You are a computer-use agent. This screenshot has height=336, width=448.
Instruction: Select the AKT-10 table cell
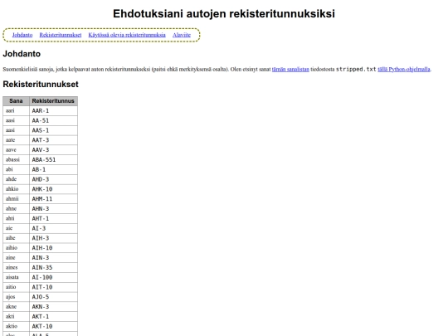click(x=53, y=326)
